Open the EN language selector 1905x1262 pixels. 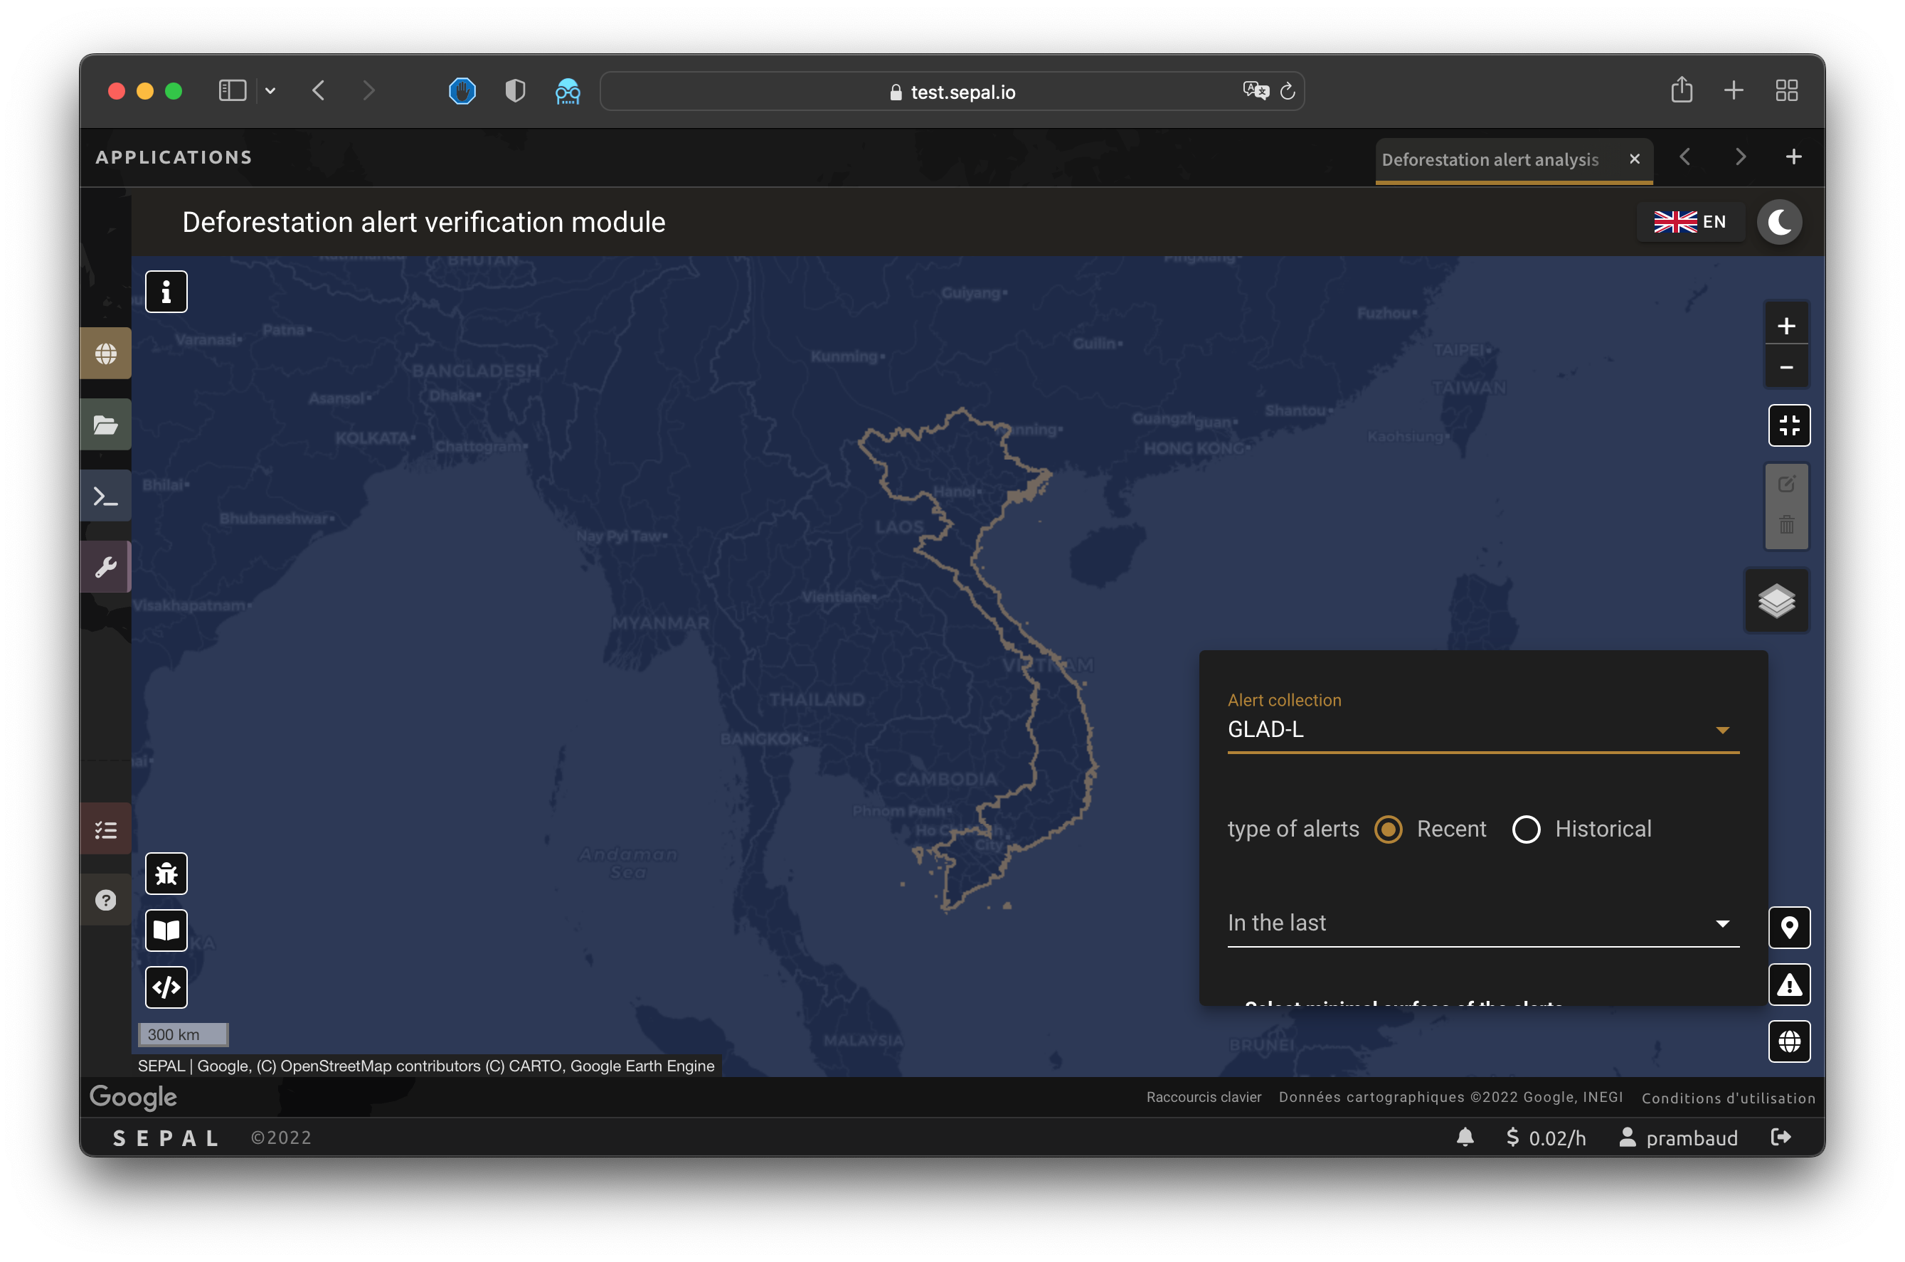[x=1689, y=222]
